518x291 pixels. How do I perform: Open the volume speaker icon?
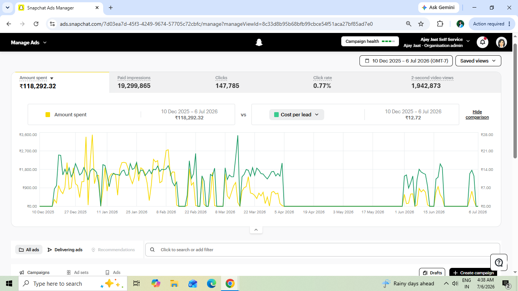click(x=455, y=283)
